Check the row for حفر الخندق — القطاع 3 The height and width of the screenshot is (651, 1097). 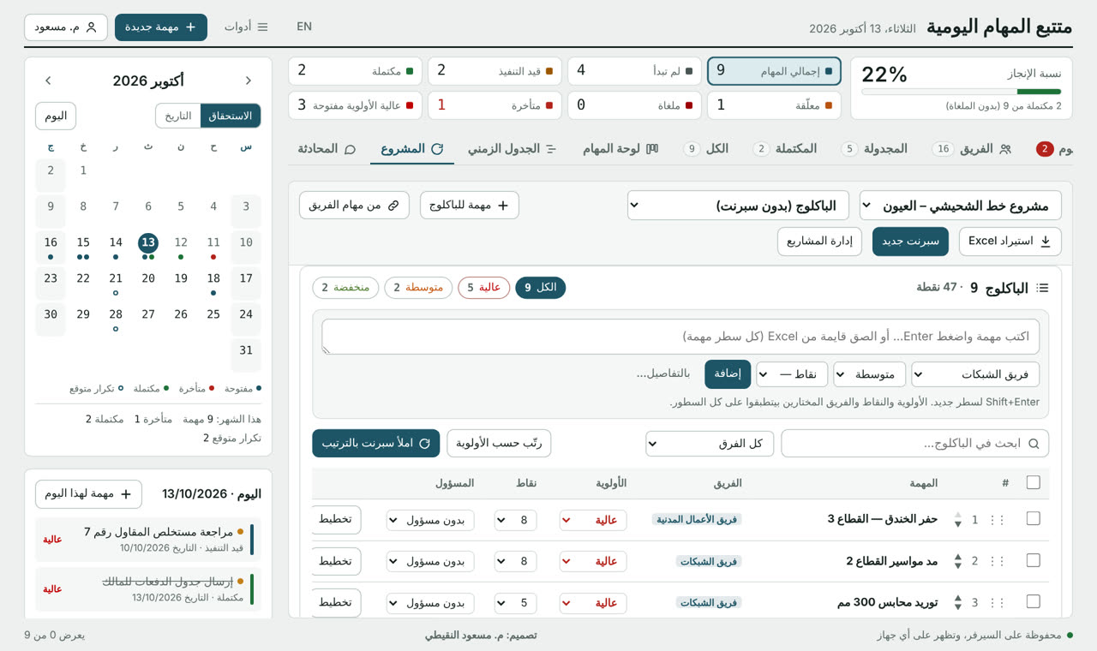[x=1033, y=519]
